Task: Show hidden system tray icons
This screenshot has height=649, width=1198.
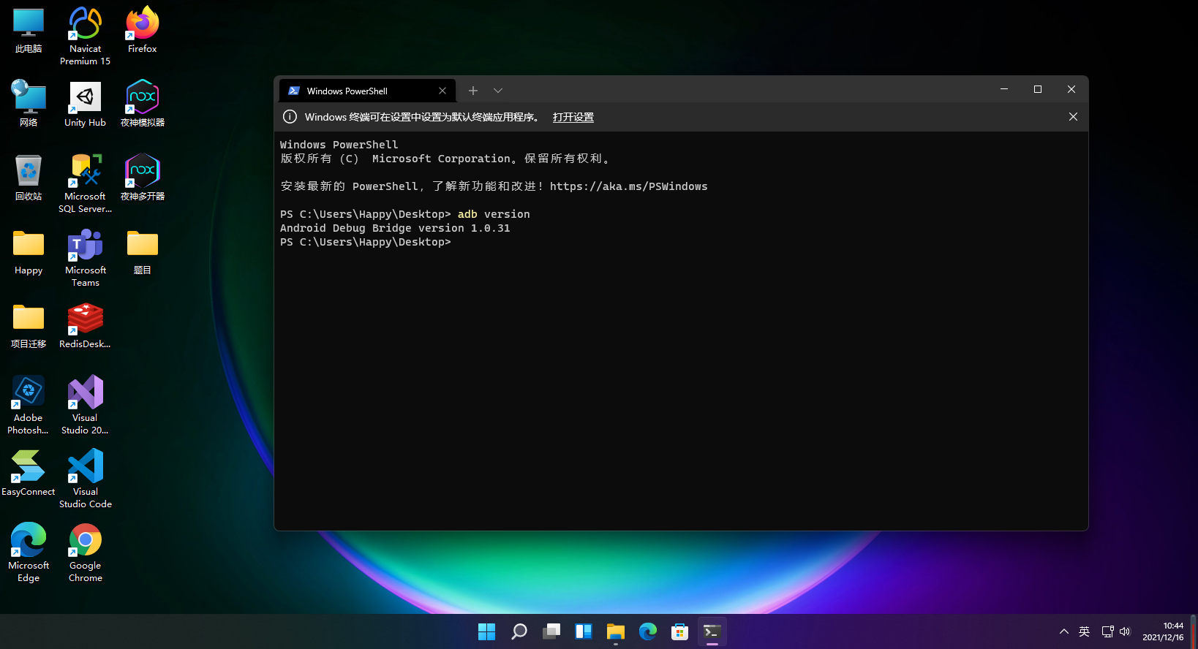Action: click(x=1064, y=631)
